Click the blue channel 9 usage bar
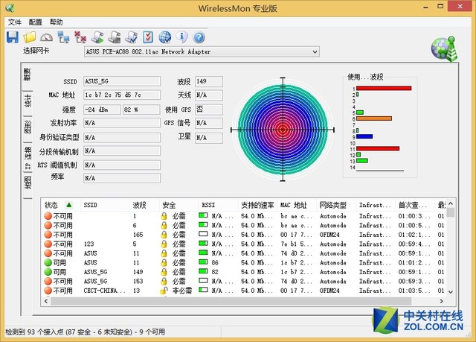476x342 pixels. [364, 136]
